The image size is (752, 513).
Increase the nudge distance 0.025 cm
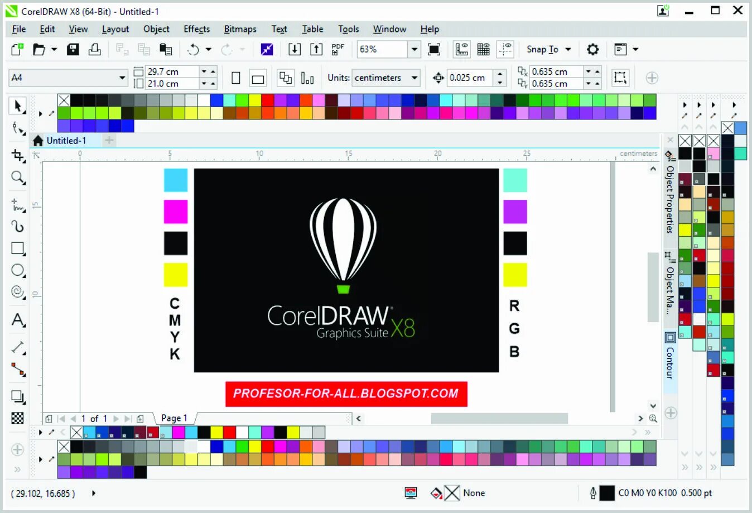(500, 74)
